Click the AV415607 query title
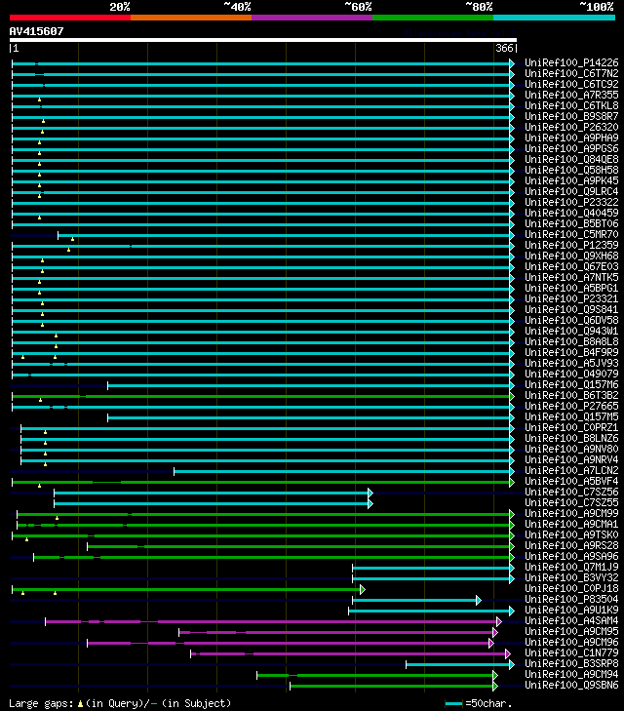The width and height of the screenshot is (624, 711). click(x=36, y=31)
